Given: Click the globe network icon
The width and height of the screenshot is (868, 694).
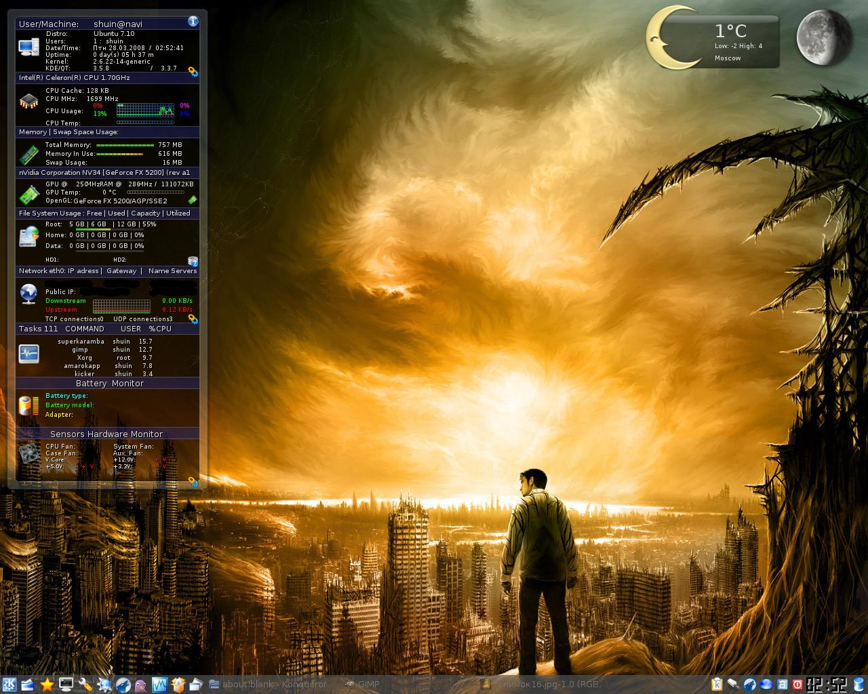Looking at the screenshot, I should point(28,293).
